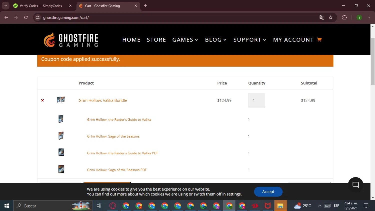Open the weather widget showing 25°C
The width and height of the screenshot is (375, 211).
302,206
